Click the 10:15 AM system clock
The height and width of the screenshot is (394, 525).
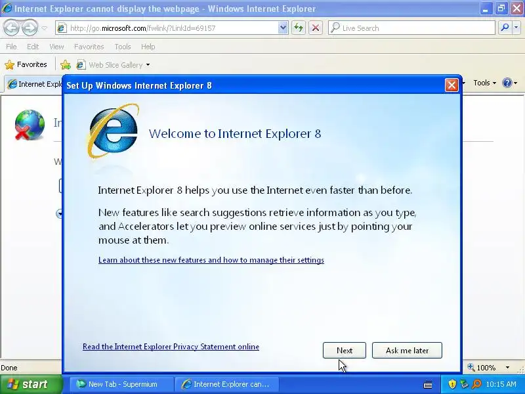pyautogui.click(x=501, y=384)
